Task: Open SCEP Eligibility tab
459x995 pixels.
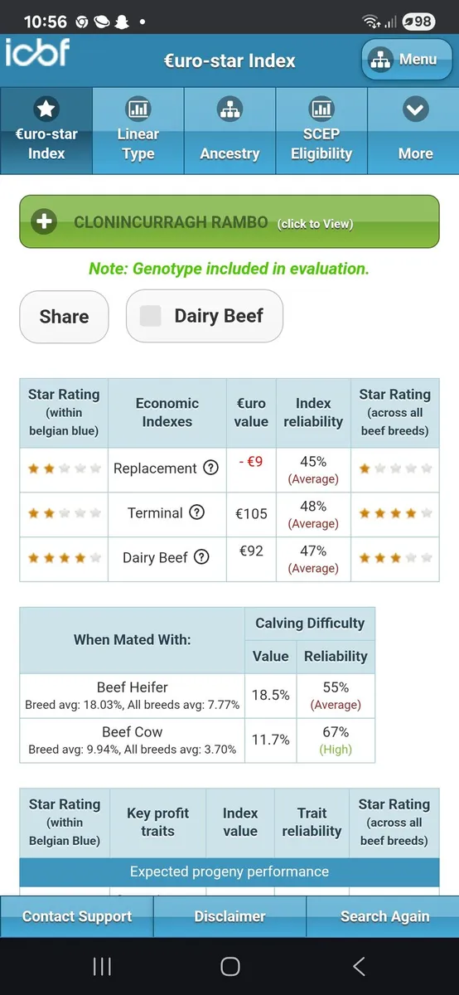Action: click(321, 131)
